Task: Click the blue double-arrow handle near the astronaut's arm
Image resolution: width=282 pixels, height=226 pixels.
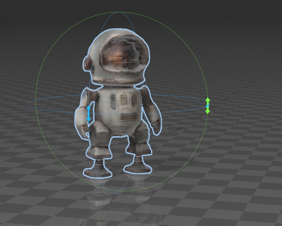Action: [x=89, y=113]
